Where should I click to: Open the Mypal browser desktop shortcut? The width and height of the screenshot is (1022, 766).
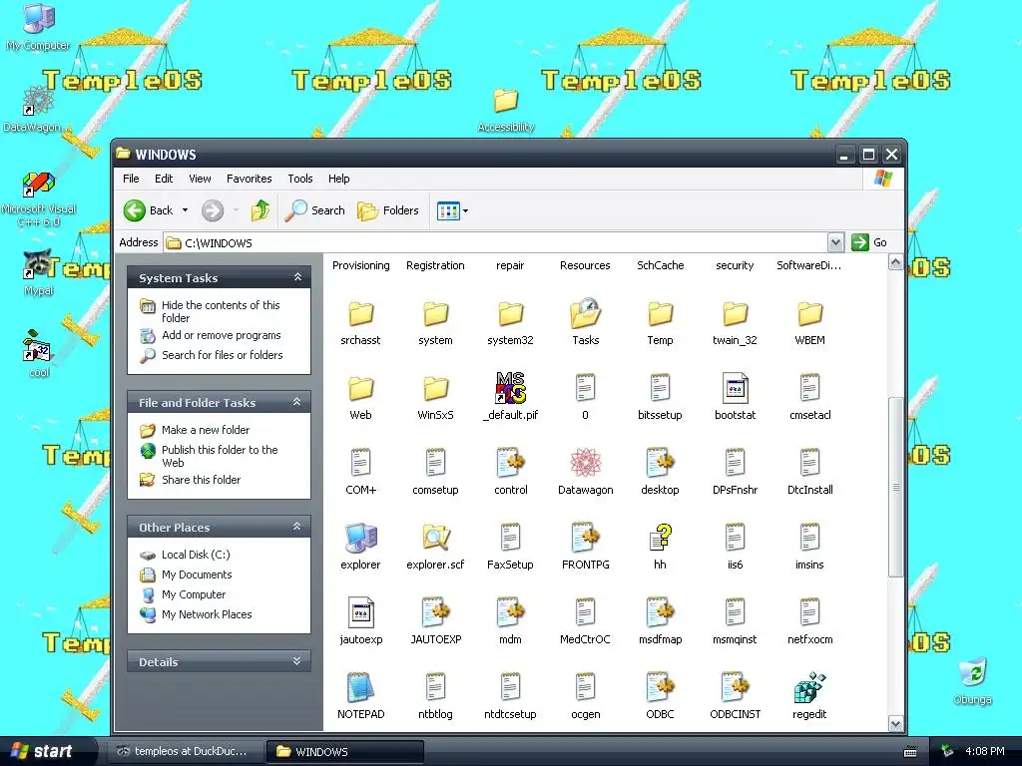point(39,263)
